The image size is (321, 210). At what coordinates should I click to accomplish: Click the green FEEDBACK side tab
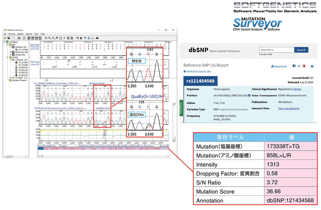tap(181, 108)
